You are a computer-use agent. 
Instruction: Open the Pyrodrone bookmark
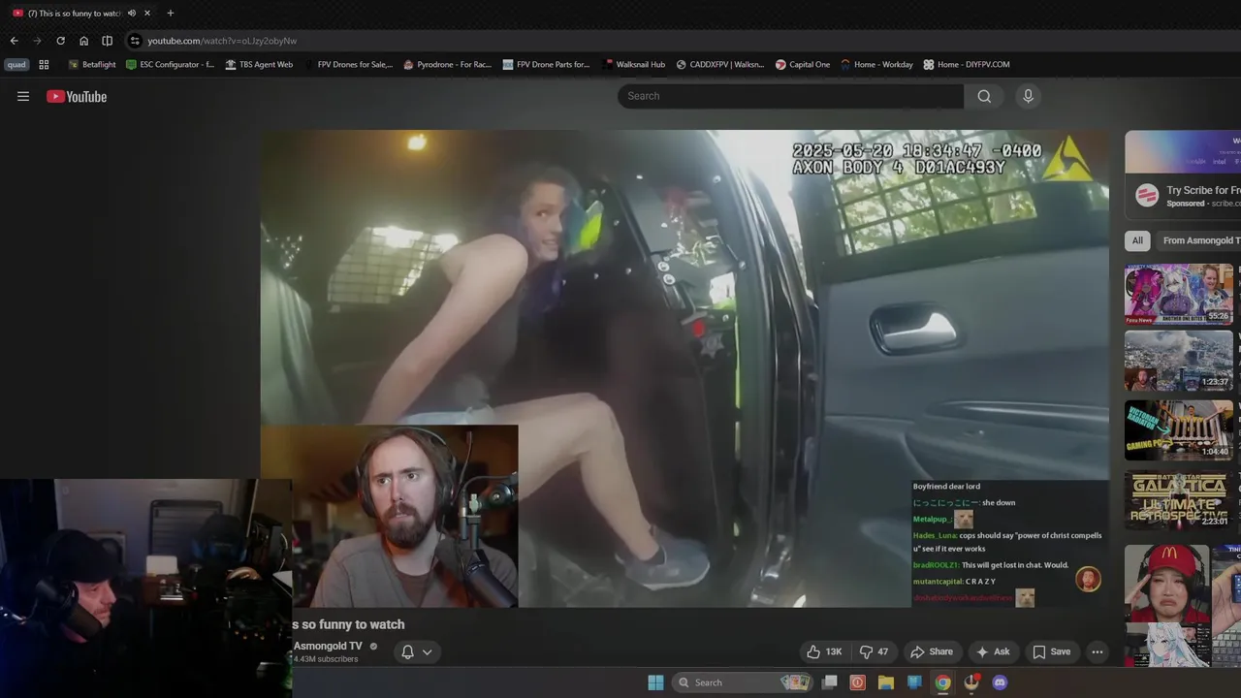coord(448,65)
